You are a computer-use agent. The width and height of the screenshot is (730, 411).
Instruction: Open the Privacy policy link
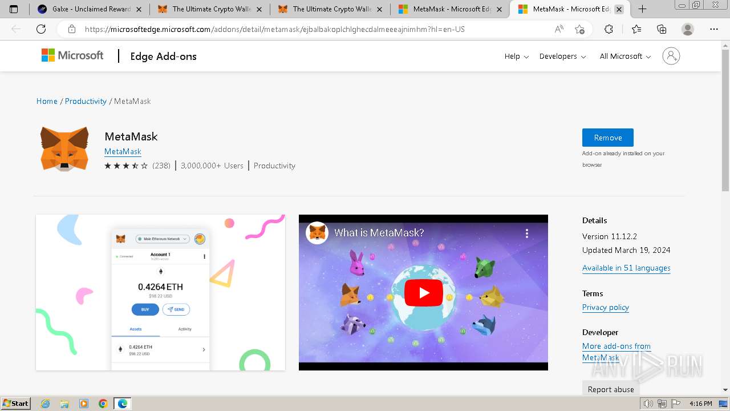tap(606, 307)
